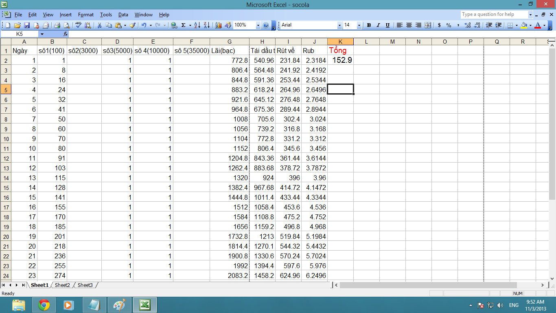
Task: Click the AutoSum sigma icon
Action: pyautogui.click(x=183, y=25)
